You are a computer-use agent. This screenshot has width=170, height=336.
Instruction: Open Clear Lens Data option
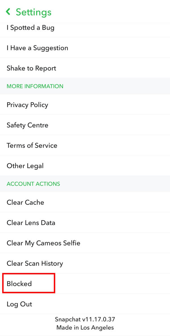tap(31, 223)
